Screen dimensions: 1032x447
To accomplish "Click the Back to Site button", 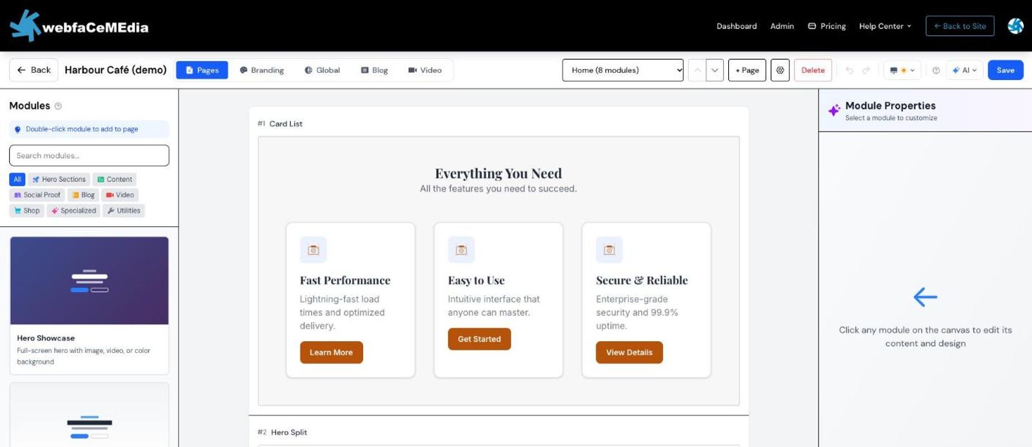I will (x=960, y=26).
